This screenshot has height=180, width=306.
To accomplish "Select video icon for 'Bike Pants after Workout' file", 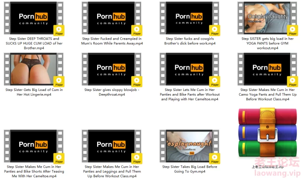I will coord(189,69).
